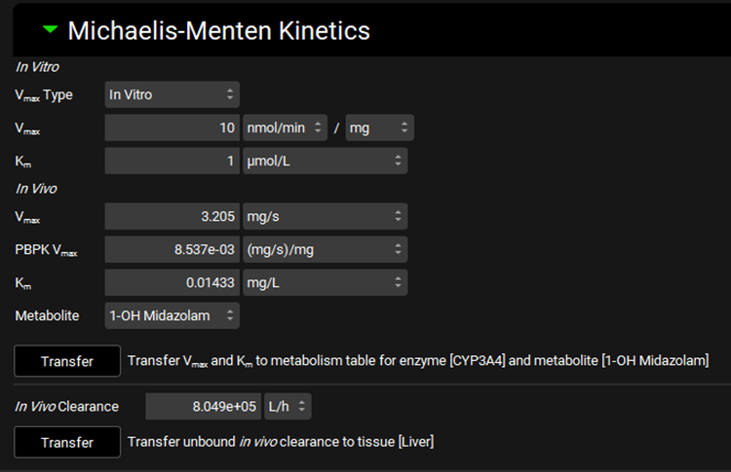Click the Michaelis-Menten Kinetics header title

click(218, 30)
